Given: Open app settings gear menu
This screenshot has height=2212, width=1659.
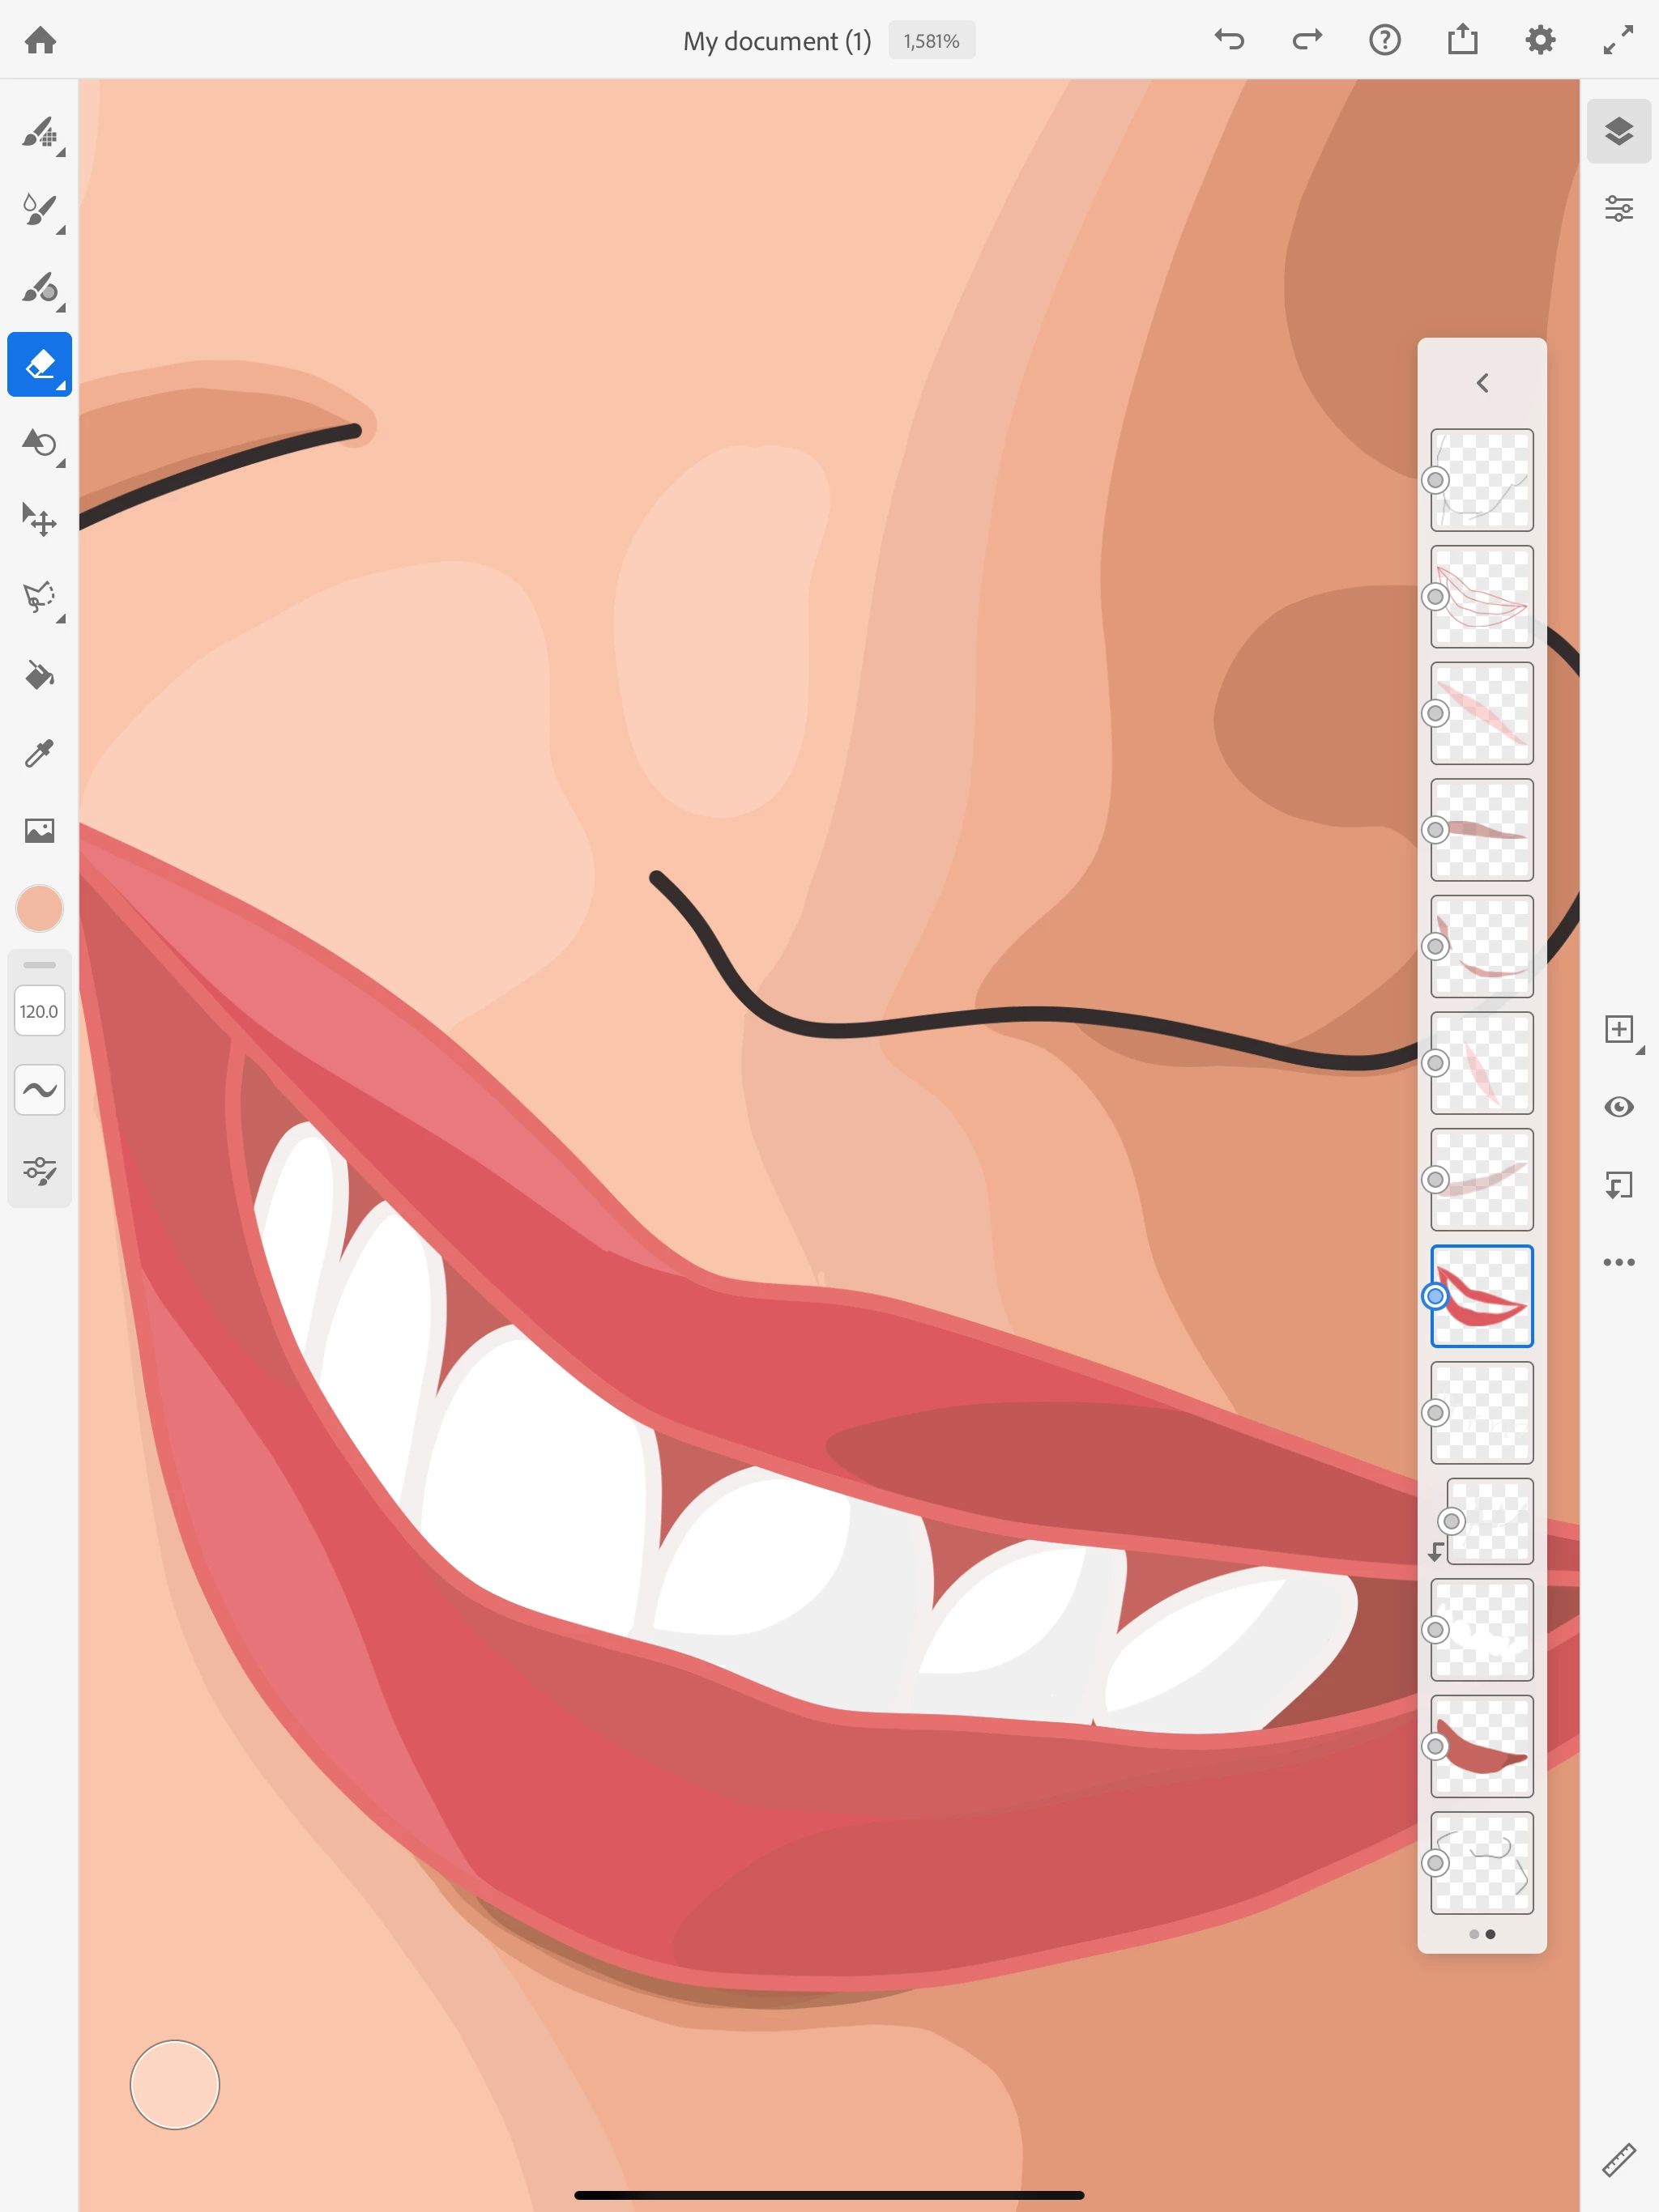Looking at the screenshot, I should point(1540,40).
